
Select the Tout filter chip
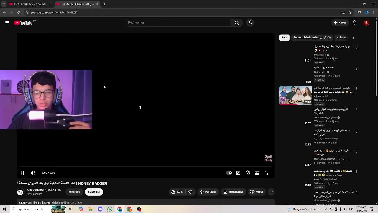284,38
